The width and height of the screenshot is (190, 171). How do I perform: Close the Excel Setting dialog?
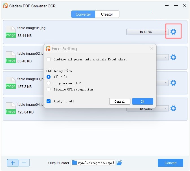(152, 48)
